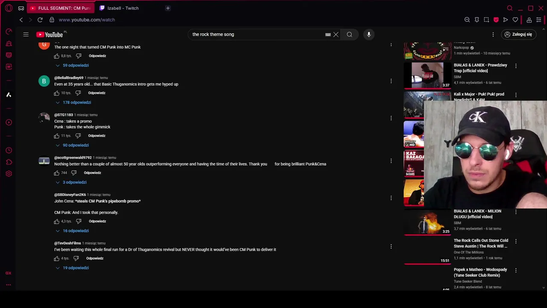The height and width of the screenshot is (308, 547).
Task: Expand 59 odpowiedzi replies
Action: (x=72, y=65)
